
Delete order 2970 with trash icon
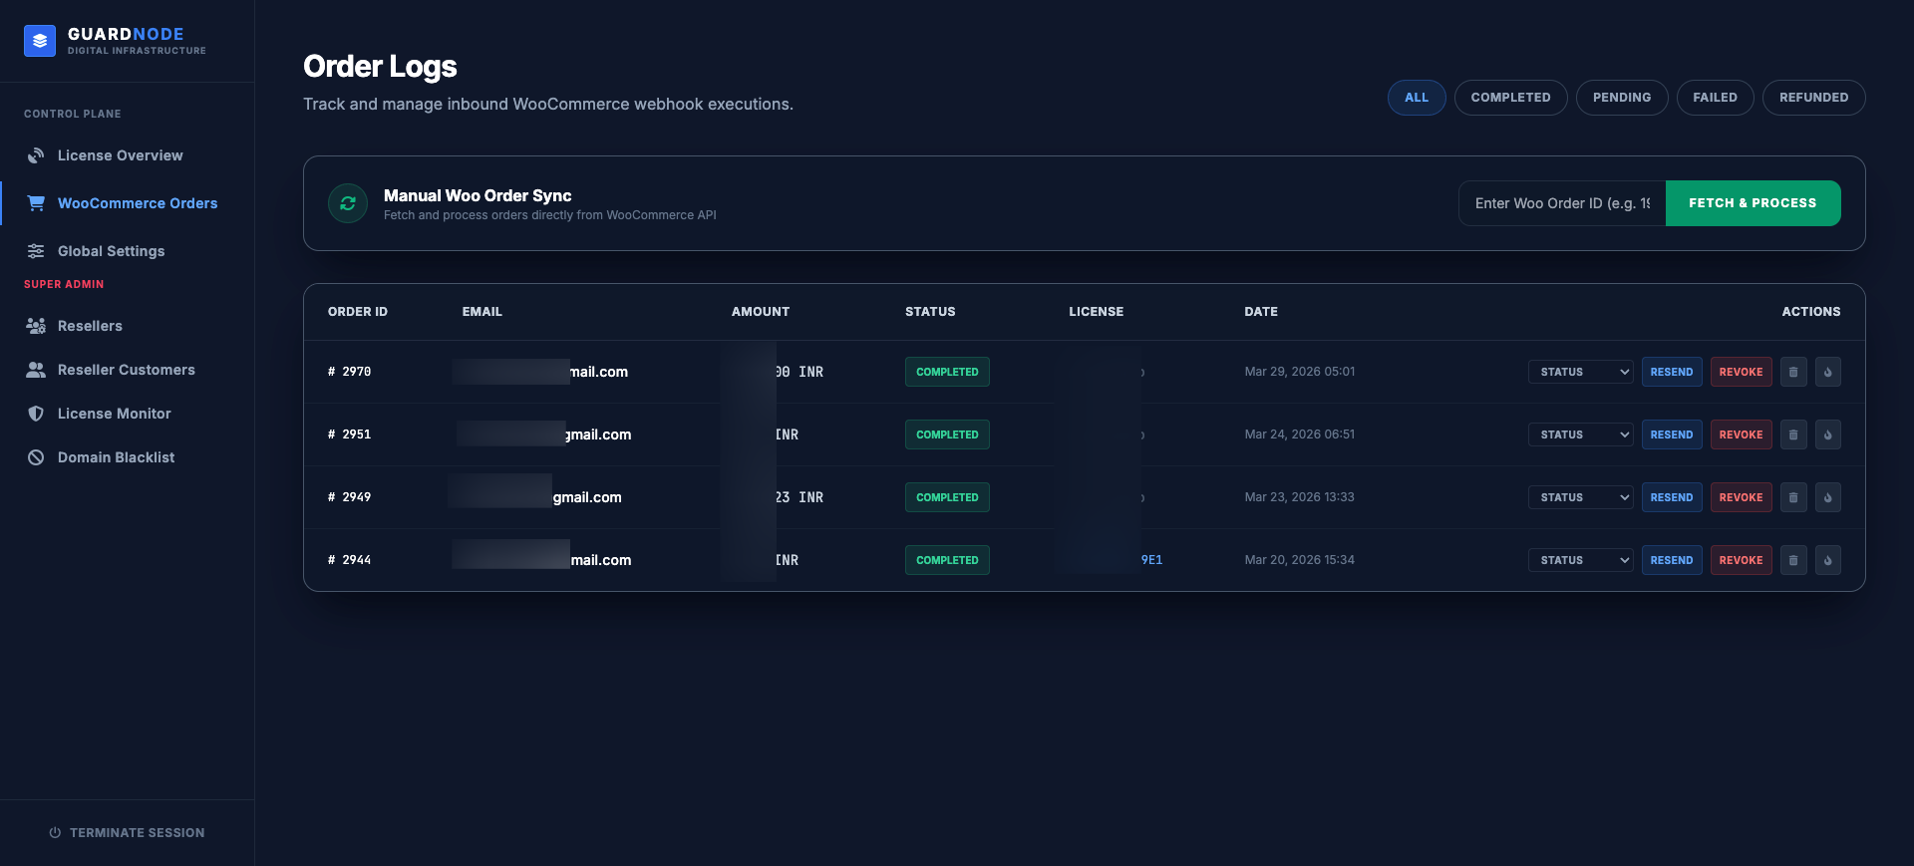point(1793,372)
